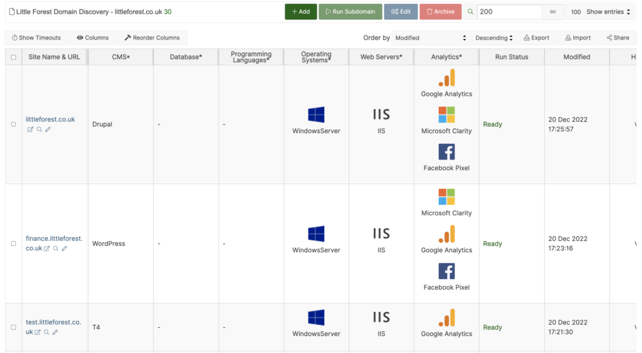Image resolution: width=642 pixels, height=353 pixels.
Task: Open the finance.littleforest.co.uk link
Action: coord(54,243)
